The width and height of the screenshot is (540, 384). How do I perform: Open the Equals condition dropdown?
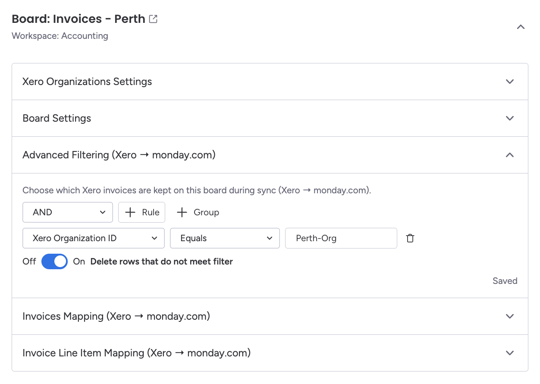point(225,238)
